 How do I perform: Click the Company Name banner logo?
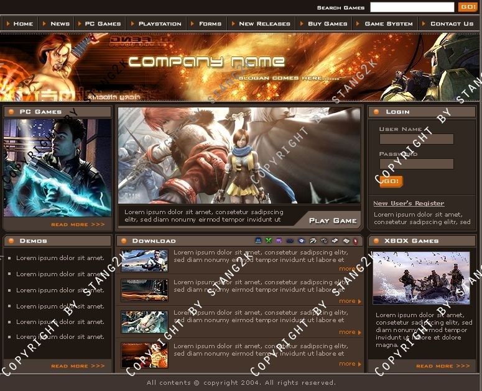pos(206,61)
